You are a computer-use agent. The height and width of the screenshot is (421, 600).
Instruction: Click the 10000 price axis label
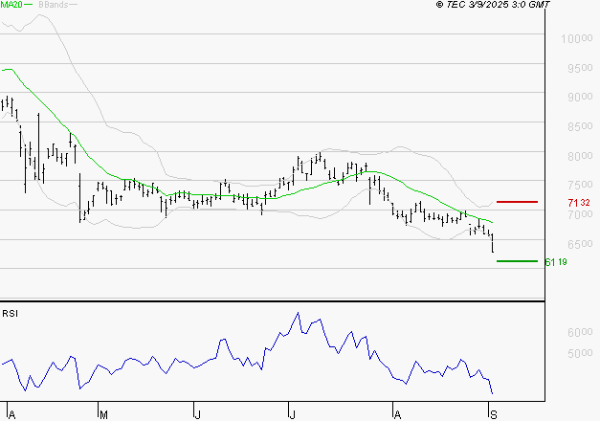(x=577, y=38)
